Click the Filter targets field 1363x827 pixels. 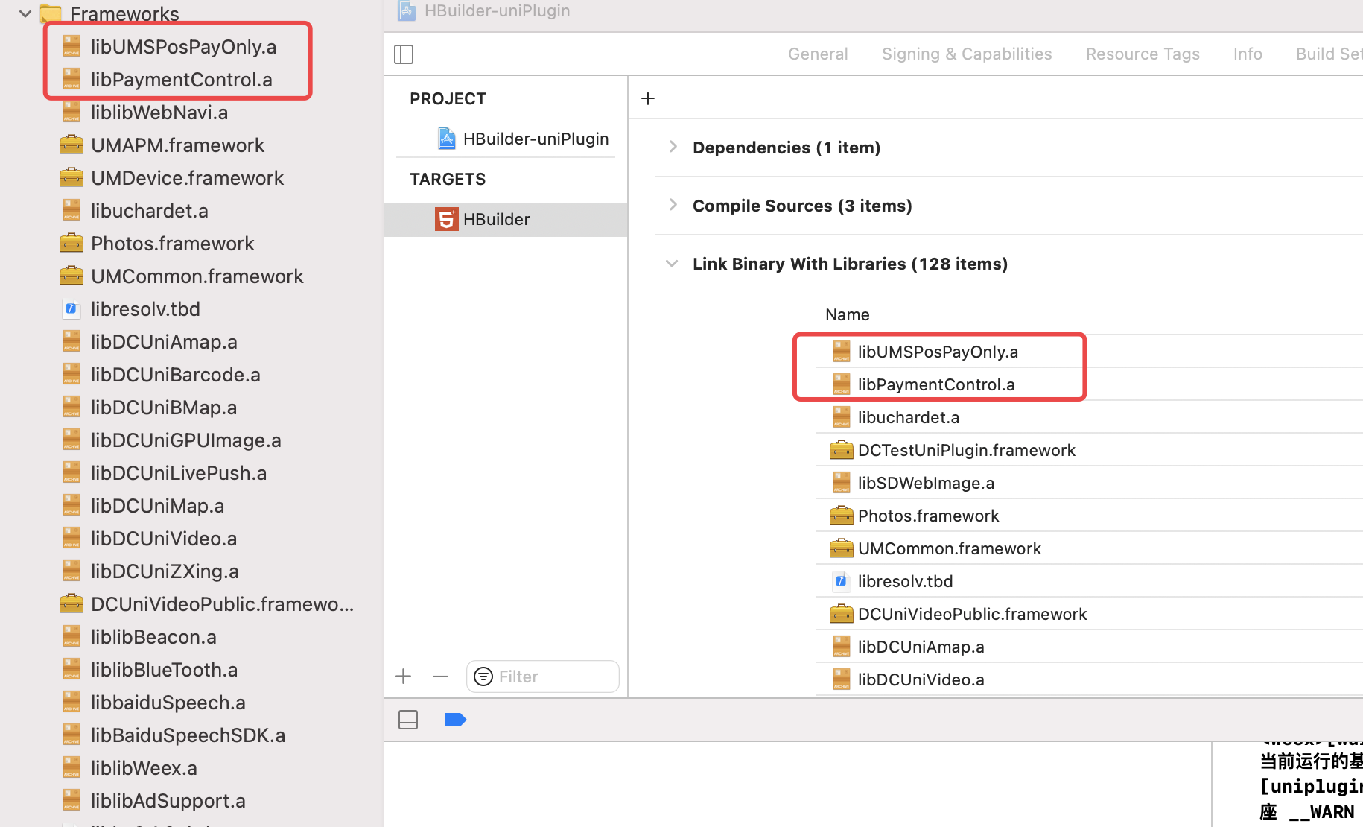point(543,677)
